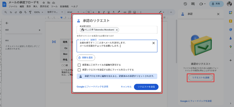The height and width of the screenshot is (107, 234).
Task: Enable lock file before sending request checkbox
Action: tap(79, 70)
